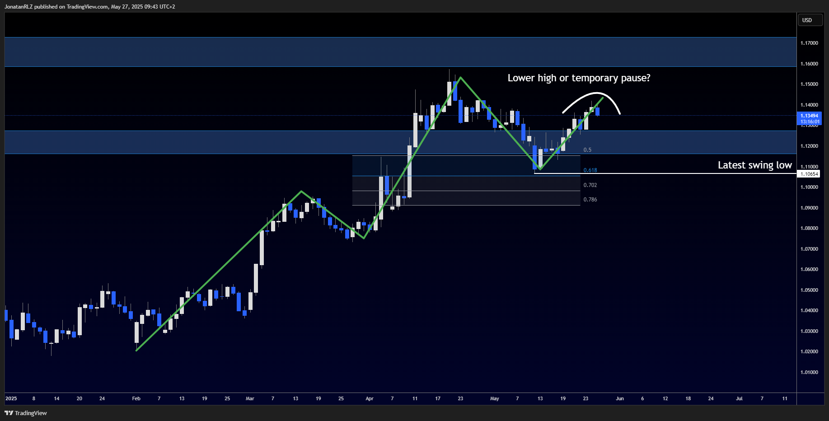
Task: Click the 1.05000 price axis label
Action: 809,290
